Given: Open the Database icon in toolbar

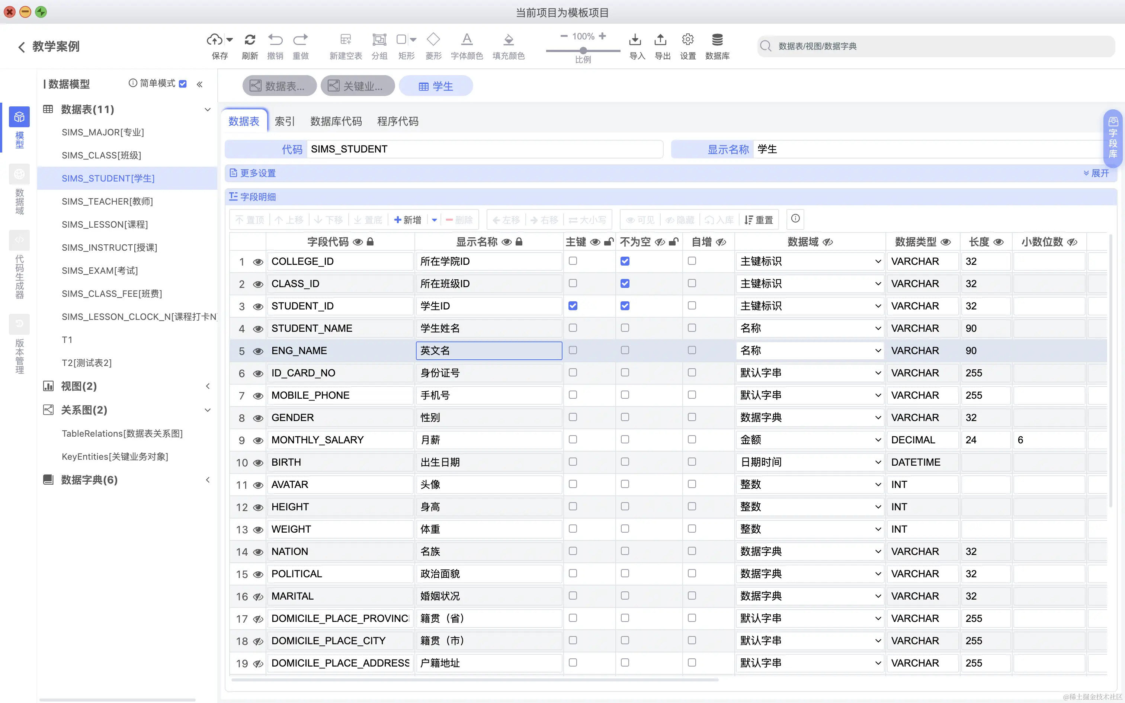Looking at the screenshot, I should (x=717, y=40).
